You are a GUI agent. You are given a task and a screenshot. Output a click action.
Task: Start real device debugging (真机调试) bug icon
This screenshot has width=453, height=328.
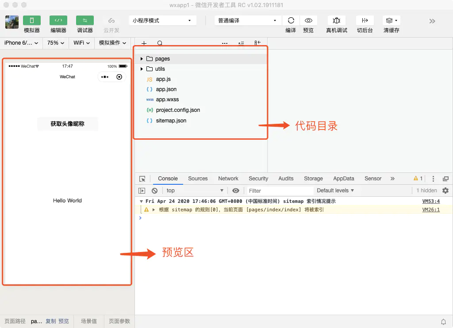tap(337, 20)
